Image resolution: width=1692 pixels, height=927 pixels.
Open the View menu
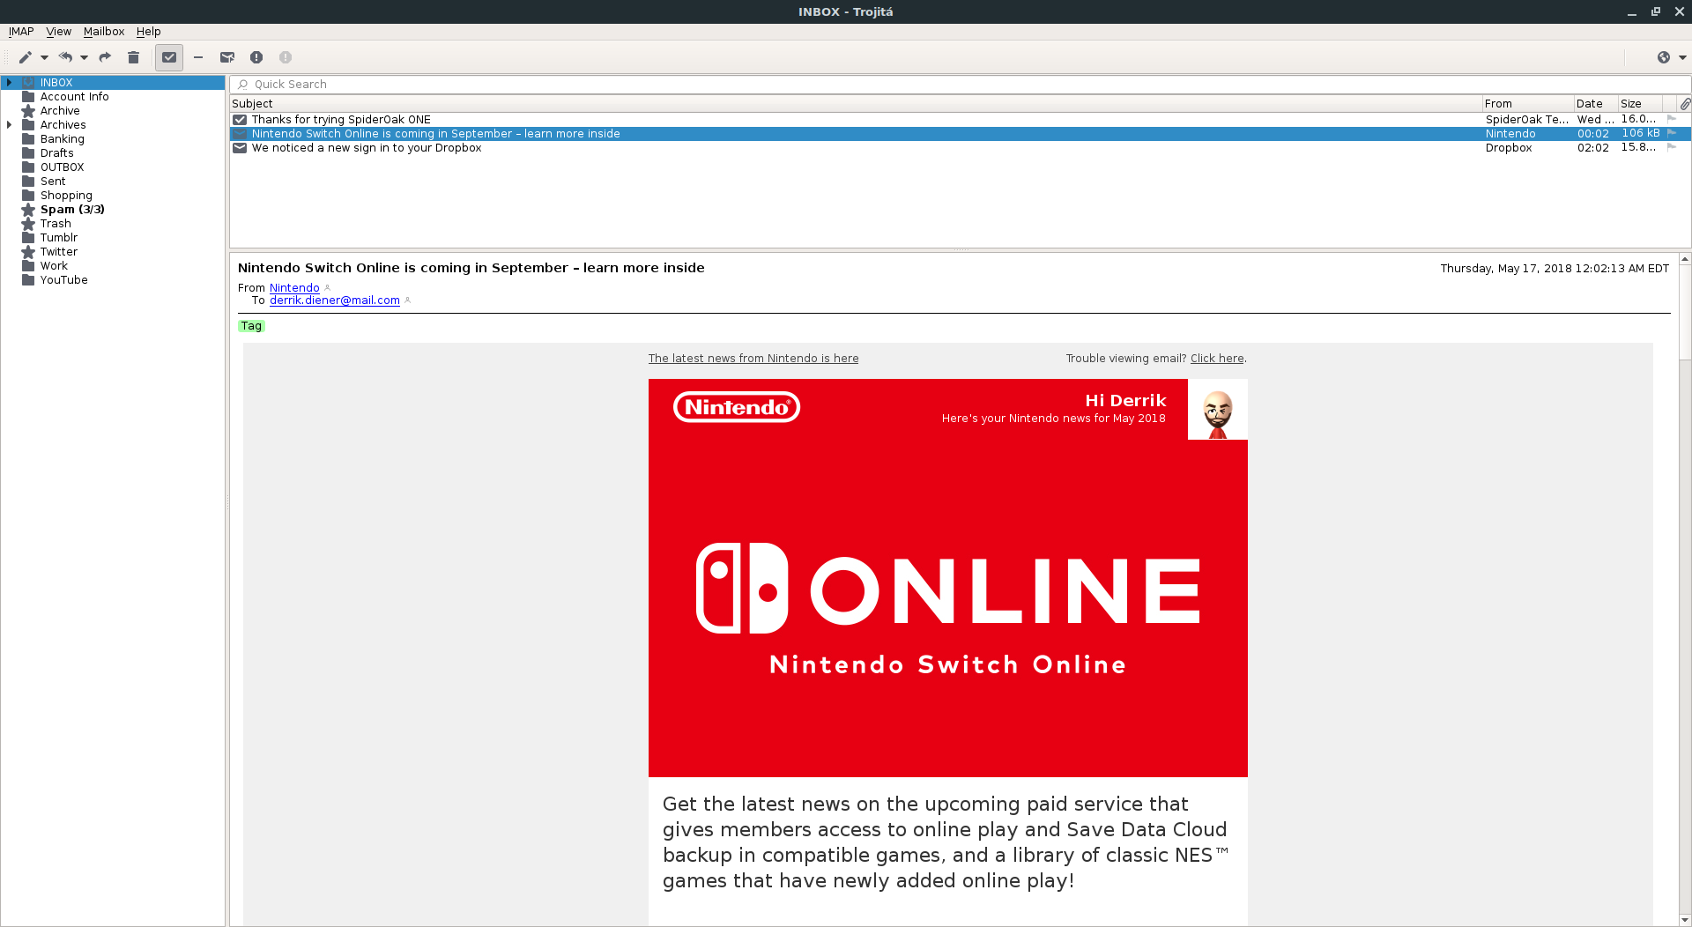click(x=58, y=32)
